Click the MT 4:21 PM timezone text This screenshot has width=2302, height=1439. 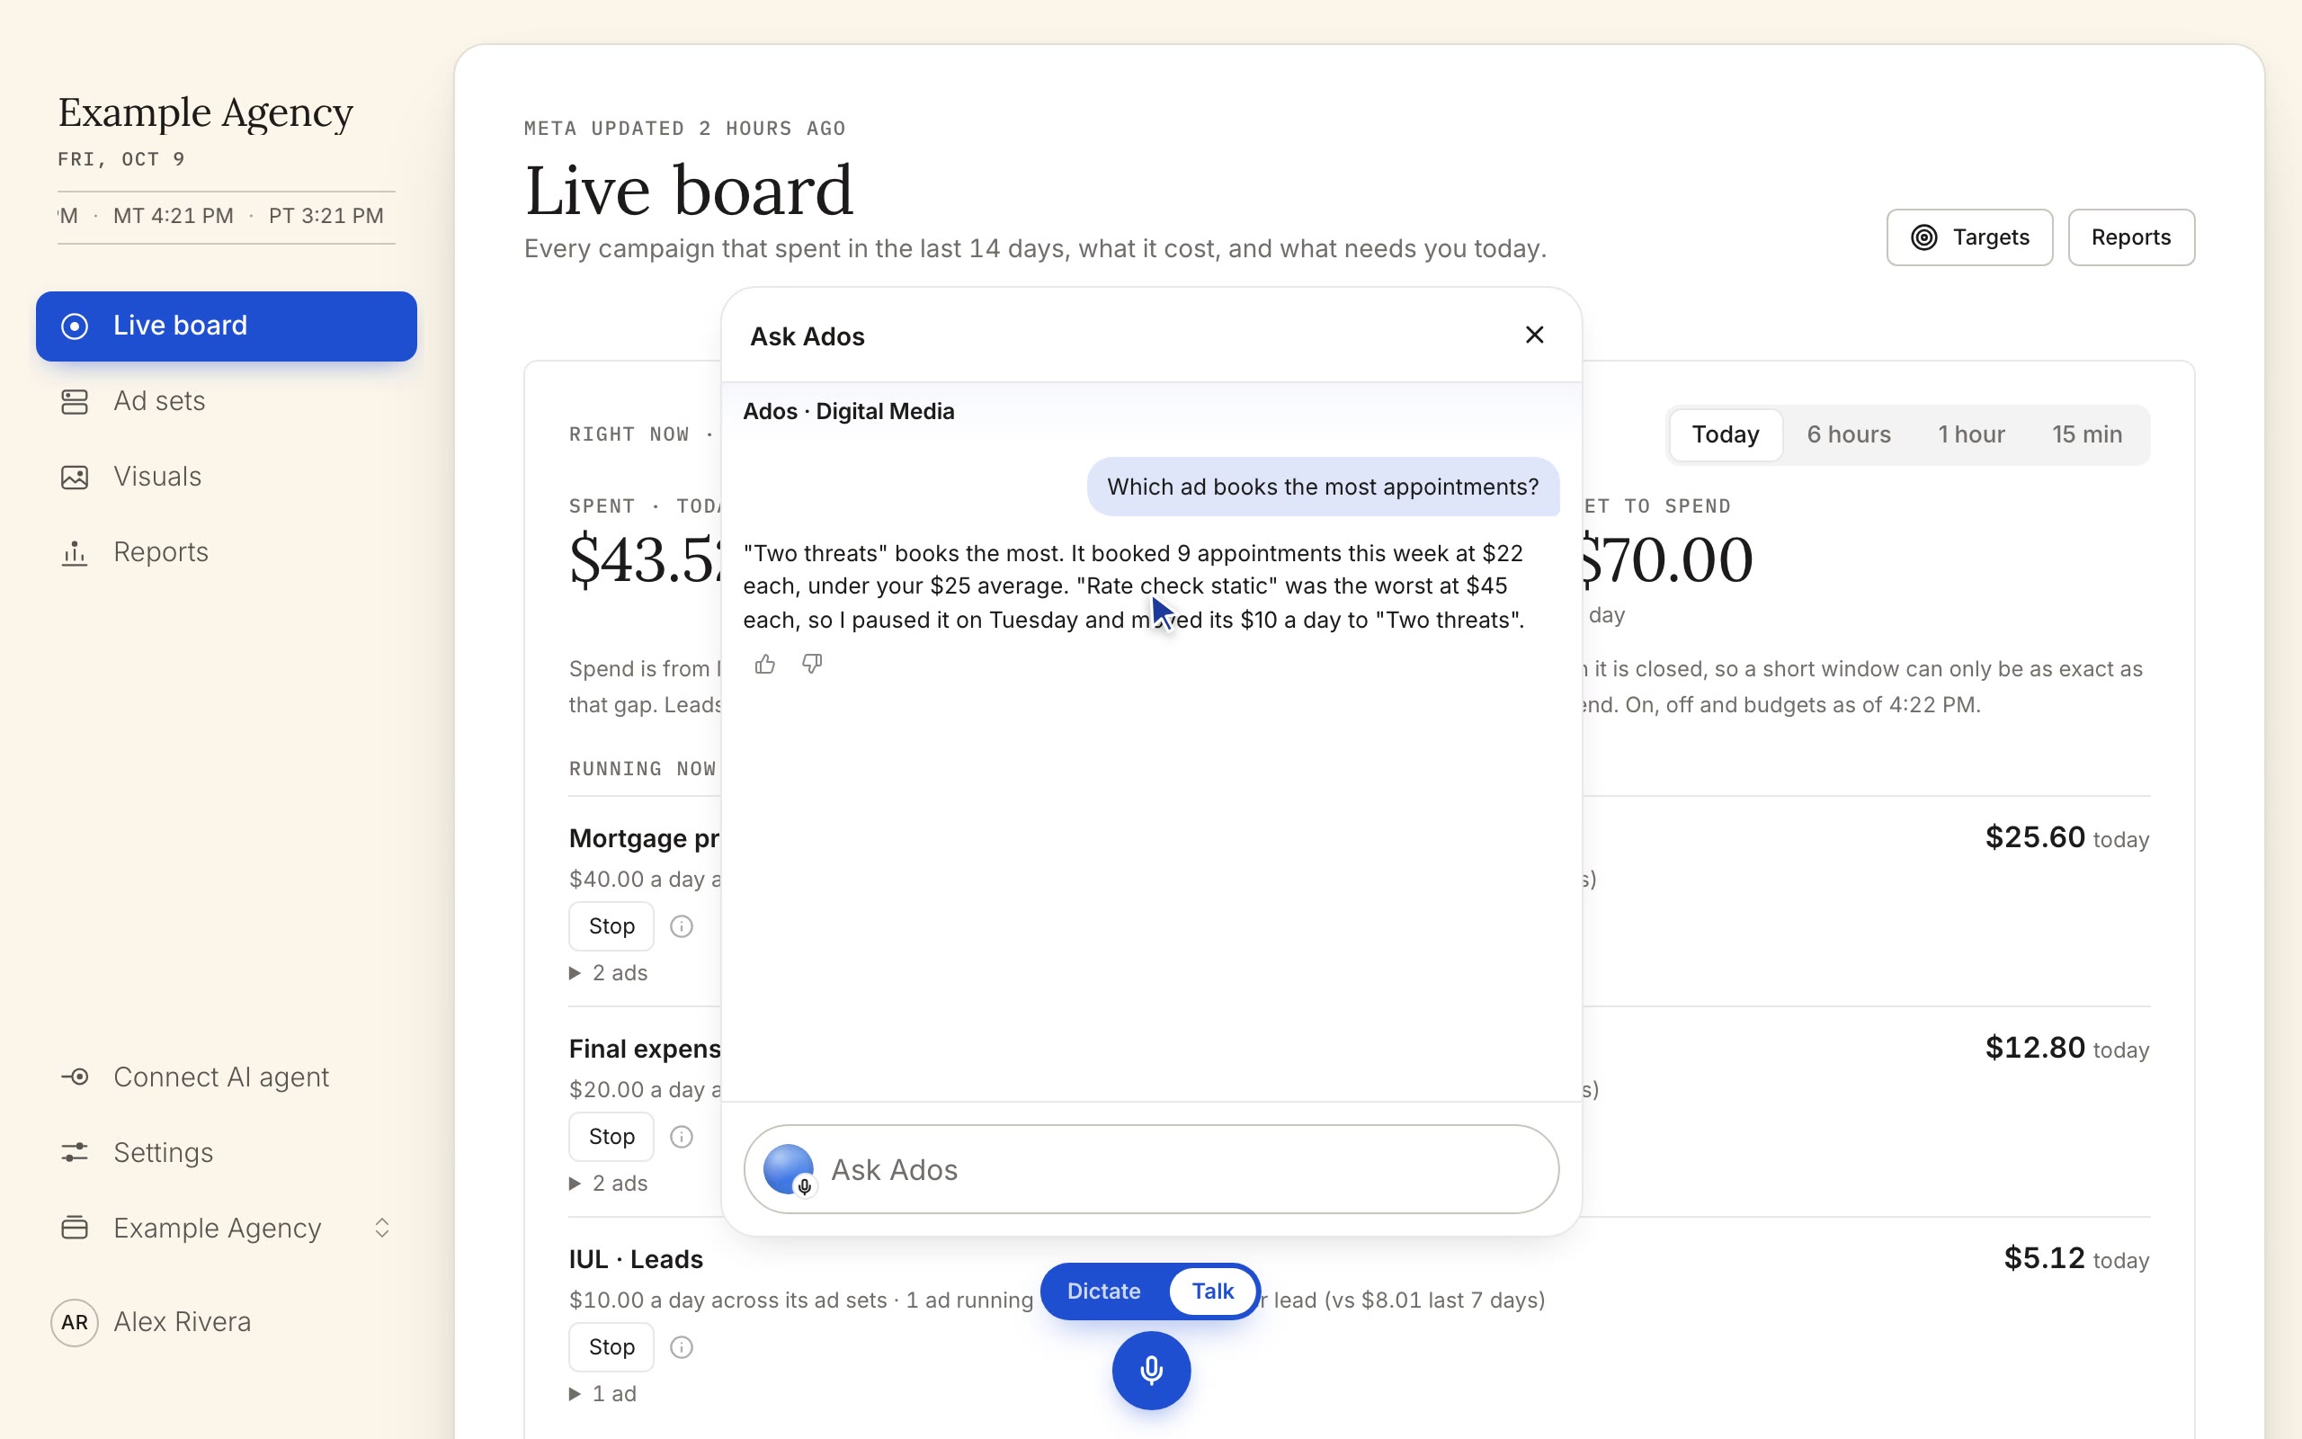pos(174,216)
